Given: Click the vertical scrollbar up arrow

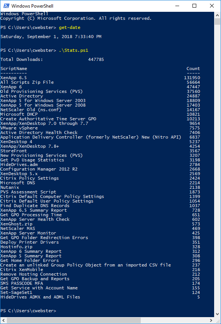Looking at the screenshot, I should [217, 15].
